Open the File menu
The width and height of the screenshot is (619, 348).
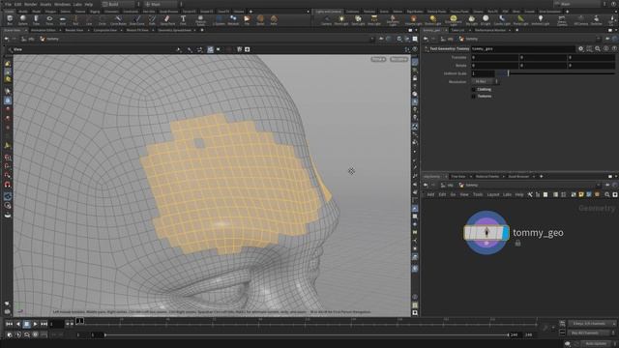pyautogui.click(x=8, y=4)
